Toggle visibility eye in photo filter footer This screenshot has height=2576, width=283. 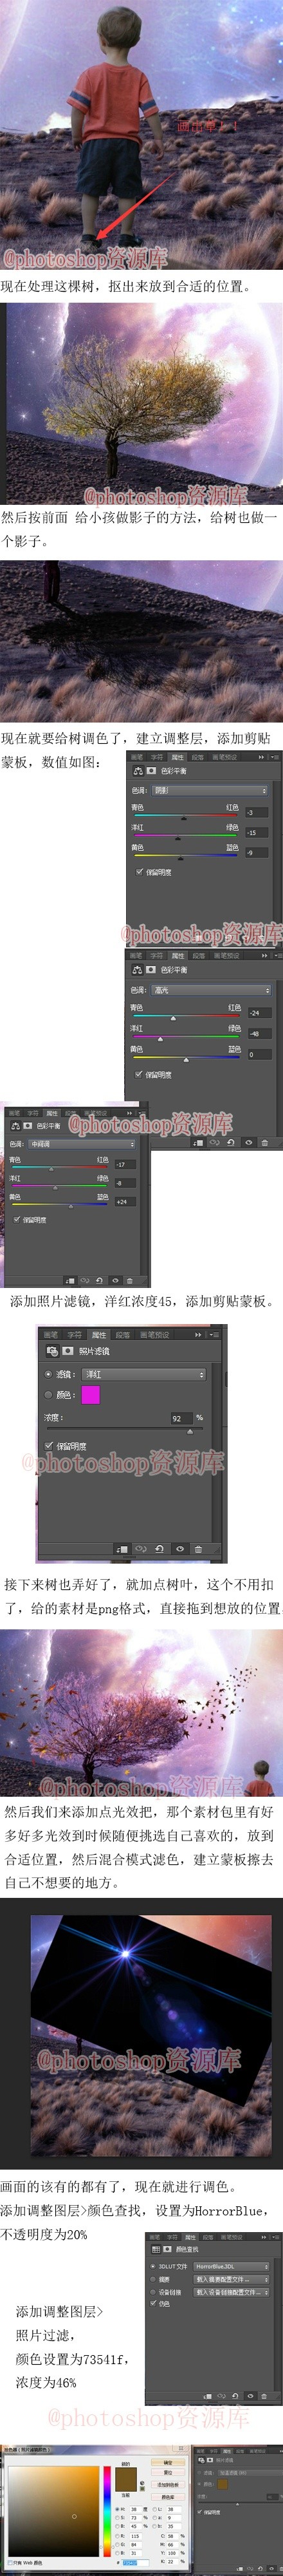pos(180,1548)
